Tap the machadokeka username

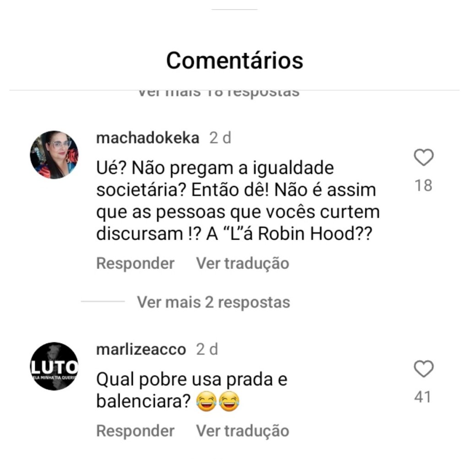point(148,138)
